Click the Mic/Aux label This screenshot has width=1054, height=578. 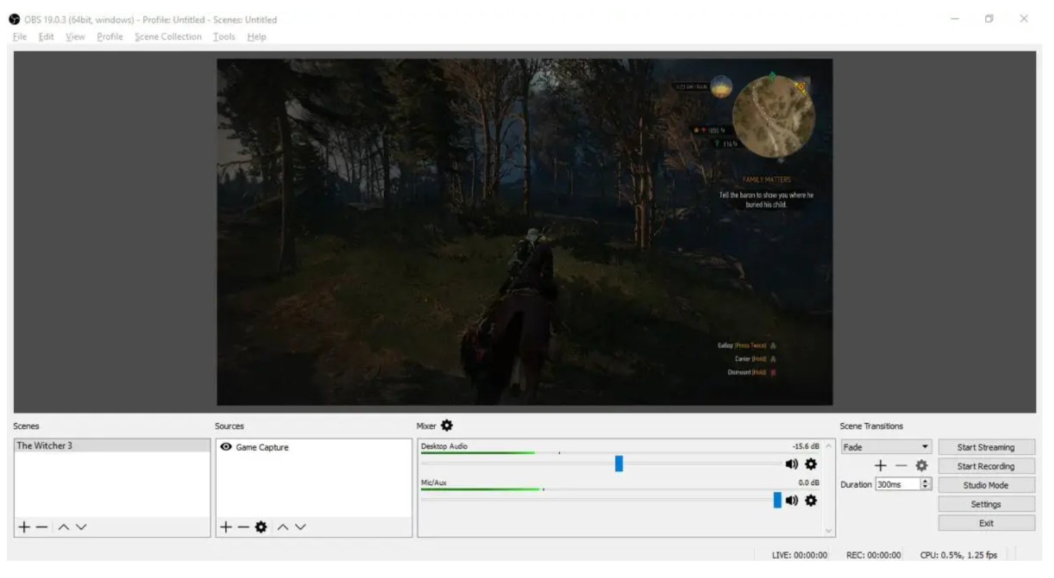click(434, 483)
